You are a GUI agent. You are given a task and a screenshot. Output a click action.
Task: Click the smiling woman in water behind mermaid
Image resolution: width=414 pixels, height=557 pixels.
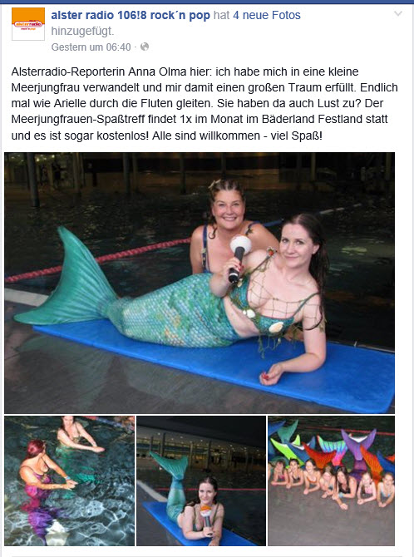coord(229,227)
